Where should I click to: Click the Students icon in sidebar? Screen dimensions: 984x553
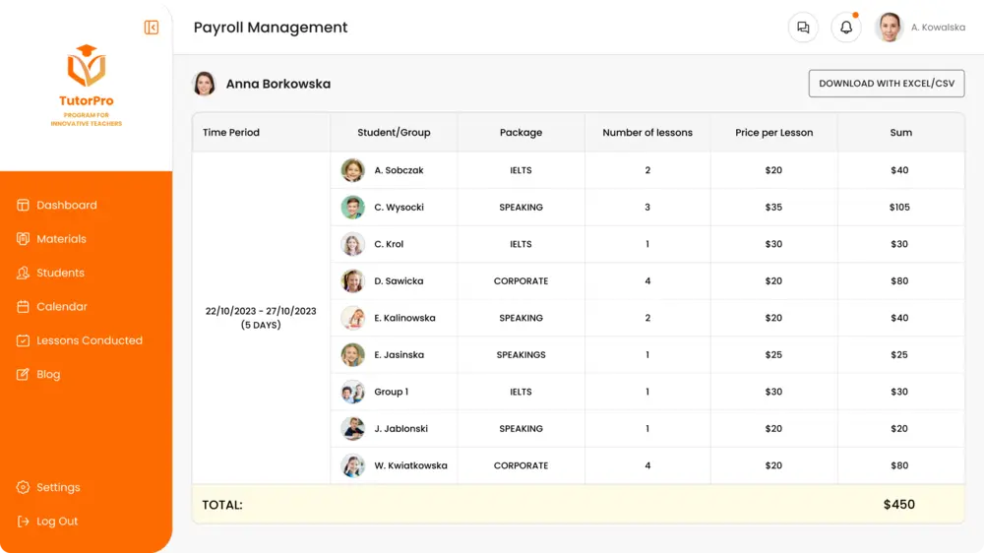pos(24,273)
